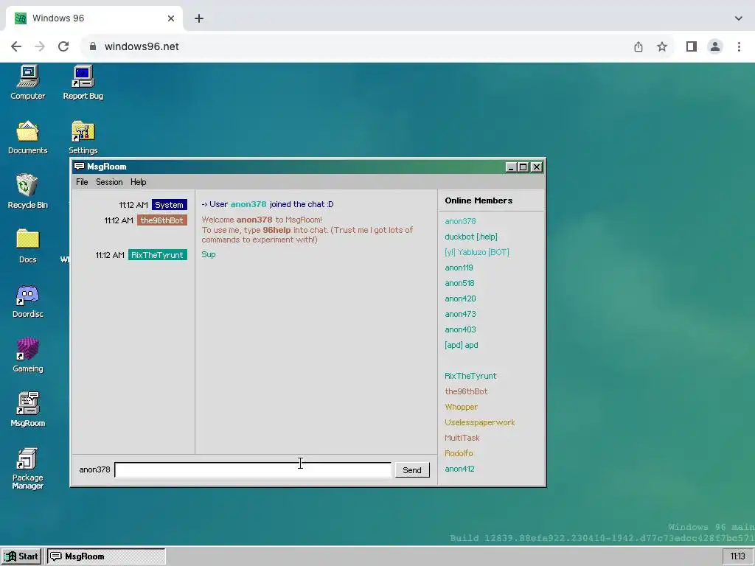Screen dimensions: 755x566
Task: Select duckbot [.help] in Online Members
Action: [471, 237]
